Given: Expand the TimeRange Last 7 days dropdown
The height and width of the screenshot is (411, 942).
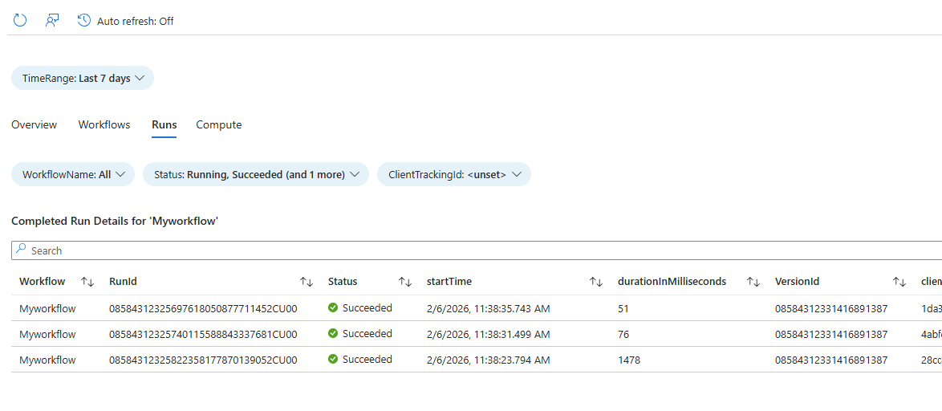Looking at the screenshot, I should (x=83, y=79).
